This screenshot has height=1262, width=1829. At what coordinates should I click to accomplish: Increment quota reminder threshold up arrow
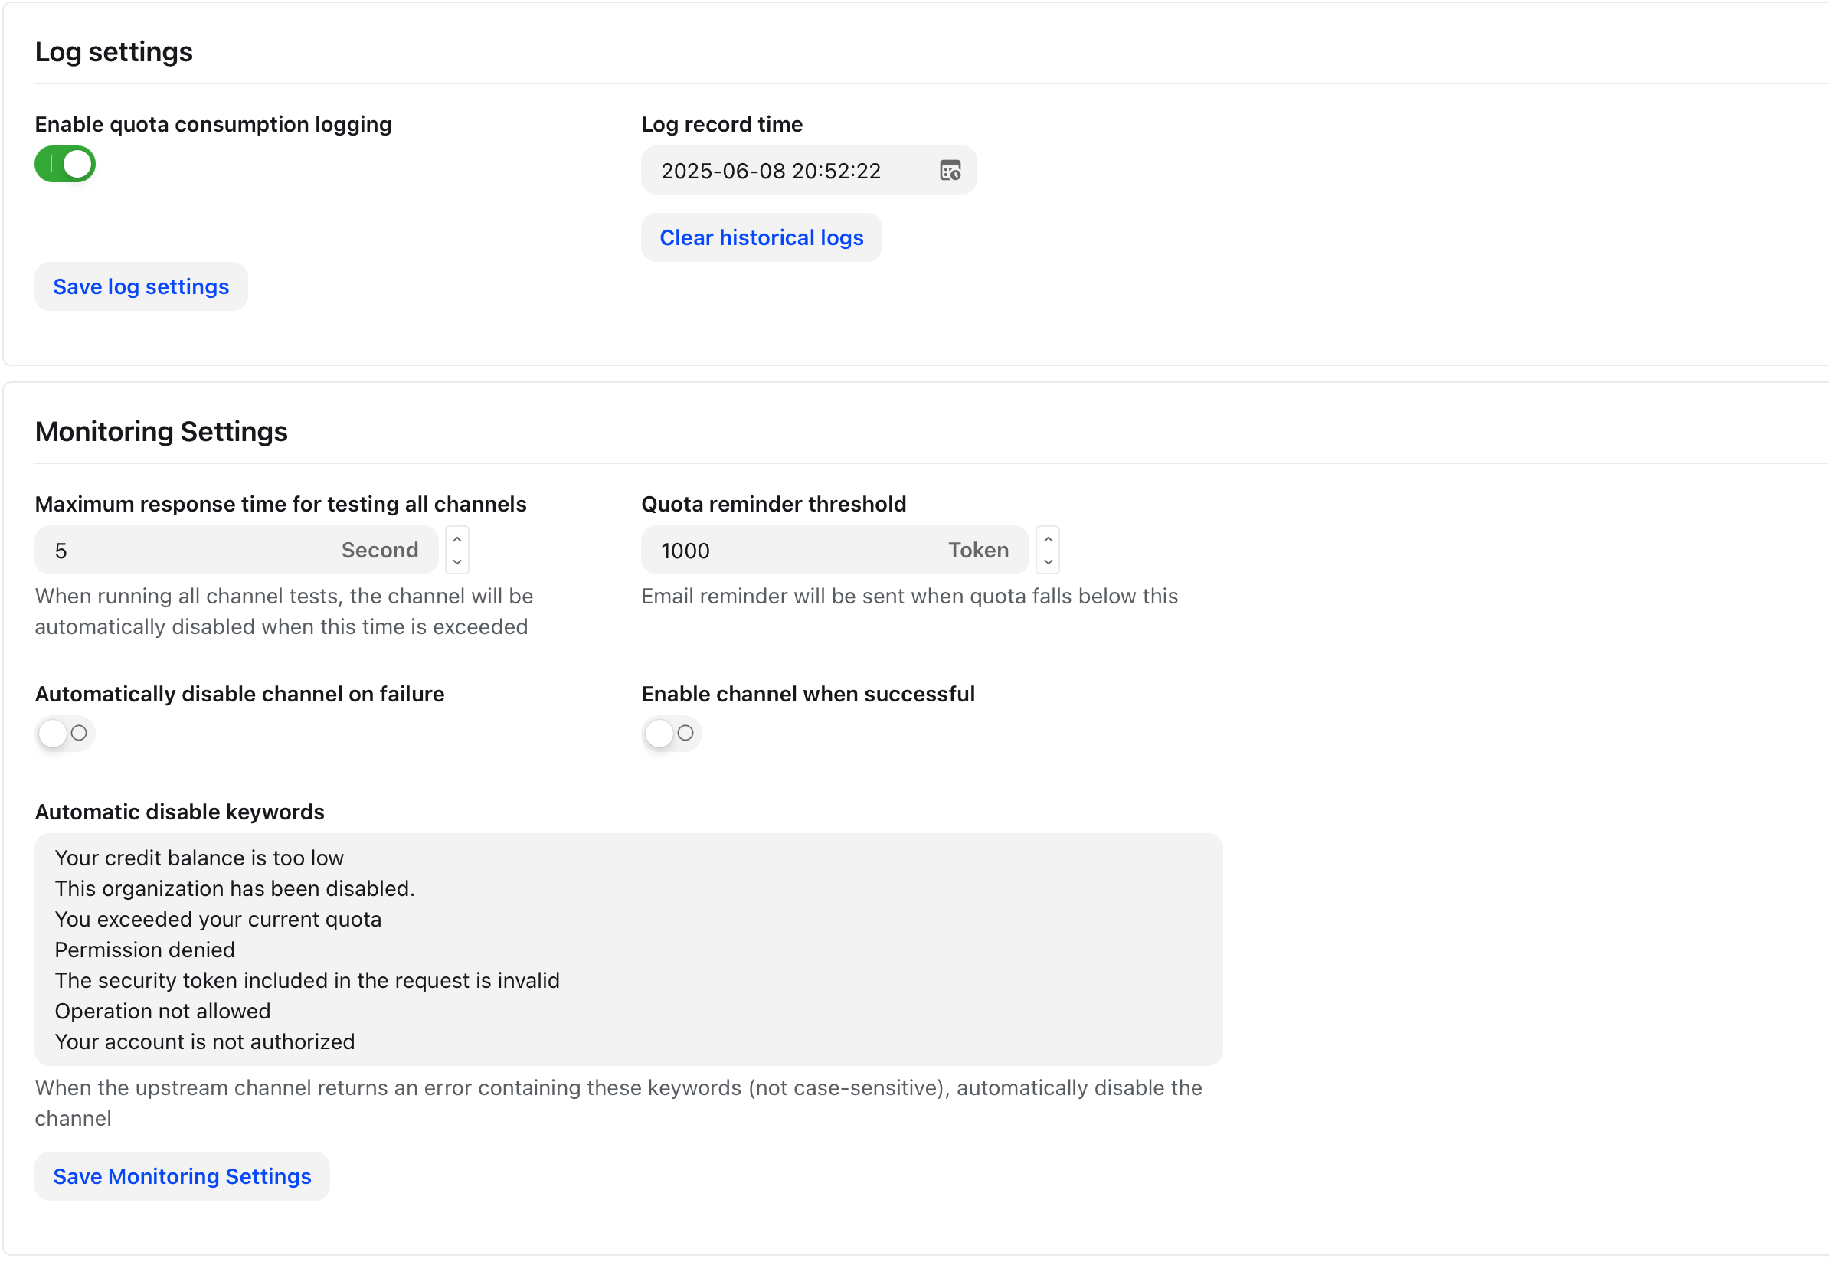(1048, 539)
